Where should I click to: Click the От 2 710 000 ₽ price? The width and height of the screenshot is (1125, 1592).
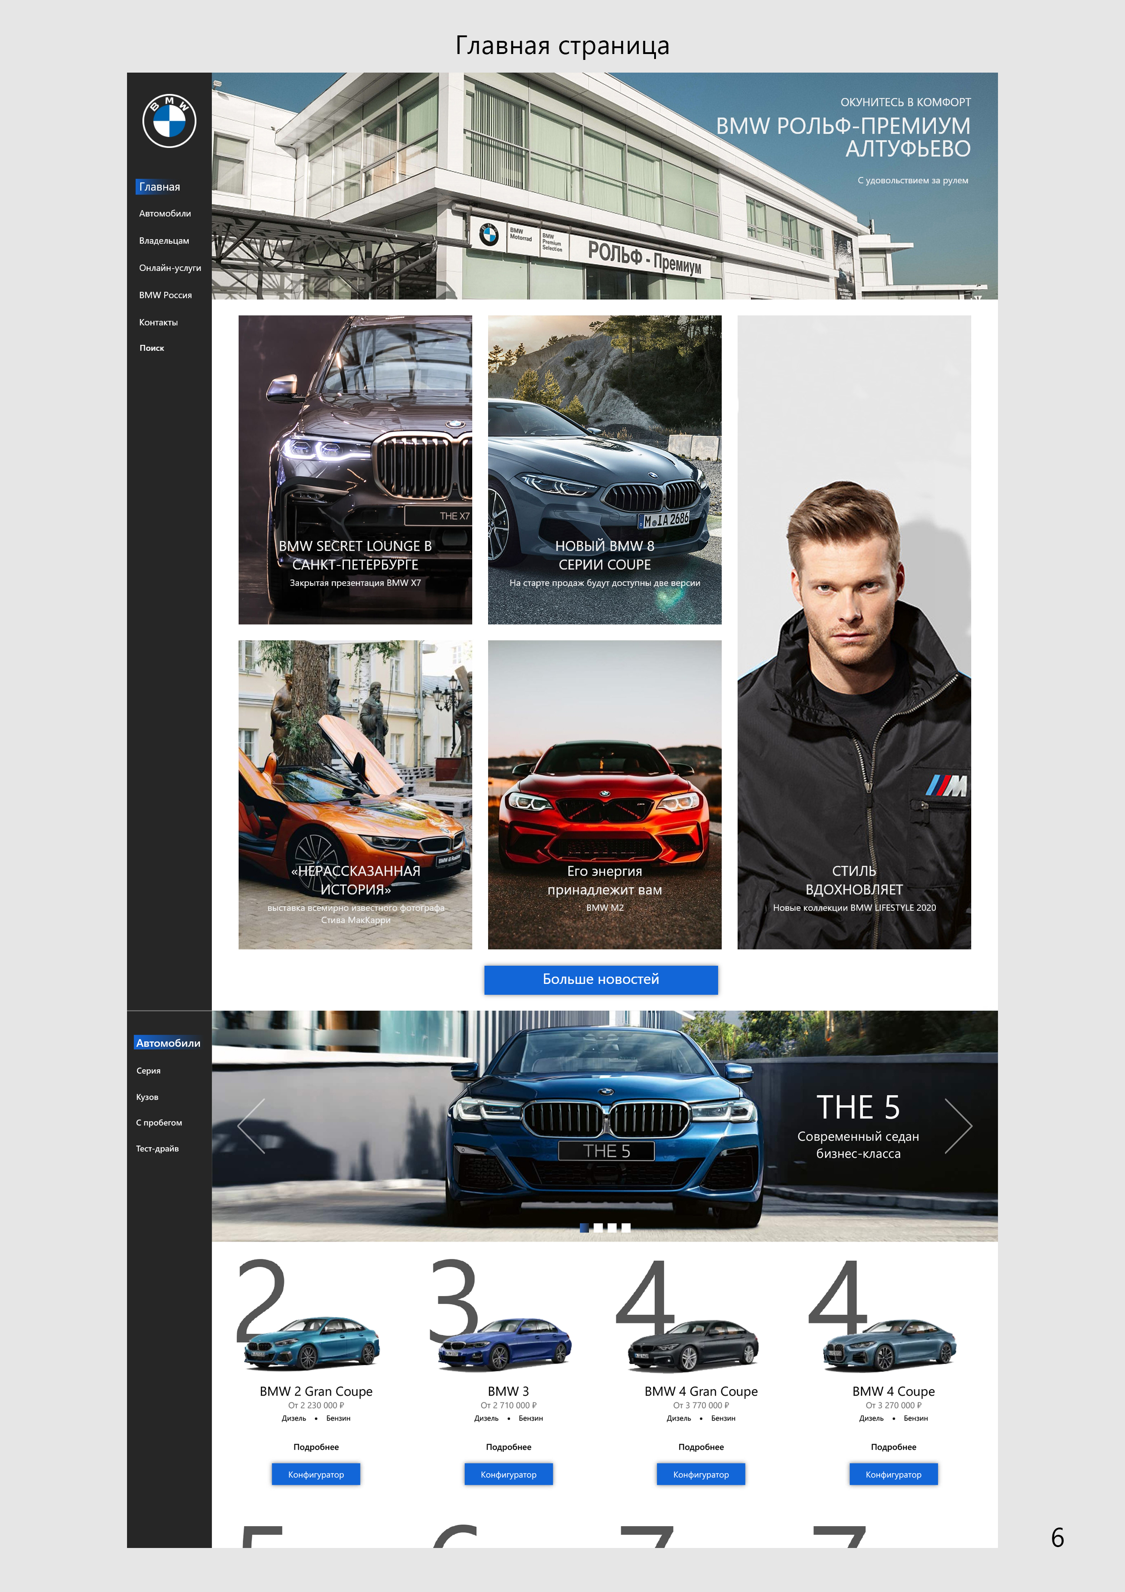[509, 1405]
